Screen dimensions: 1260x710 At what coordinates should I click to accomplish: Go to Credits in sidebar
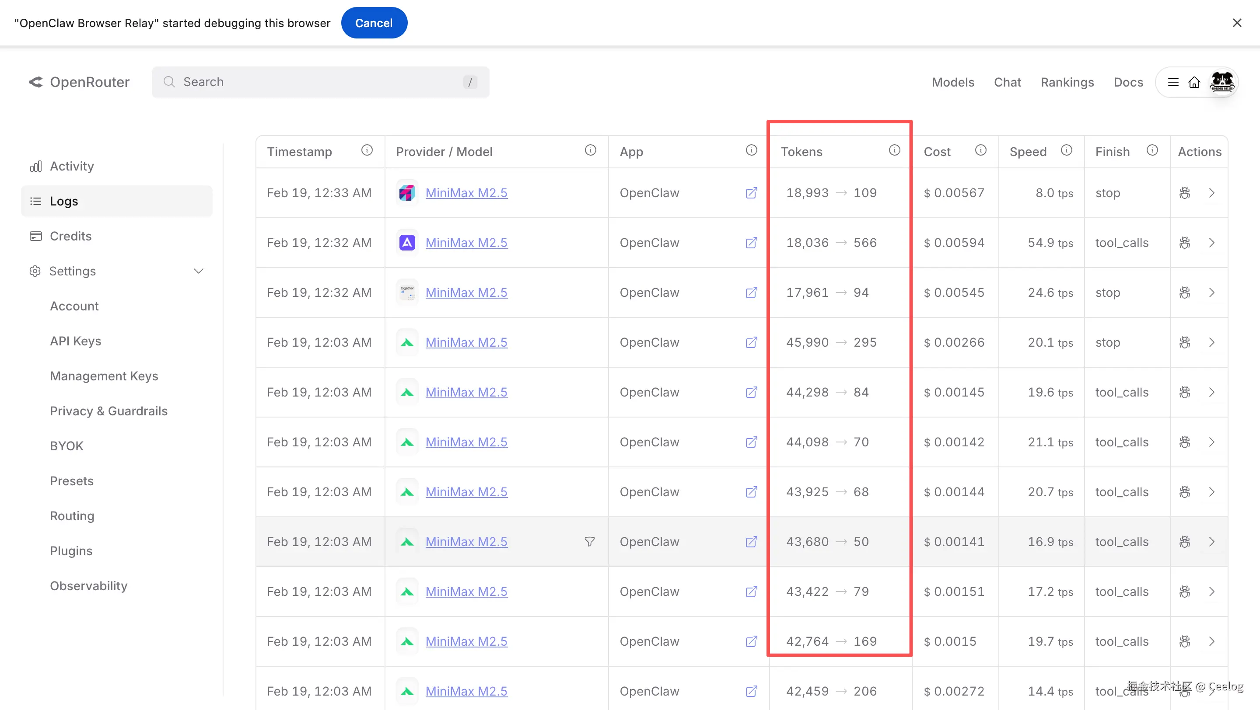[x=70, y=236]
